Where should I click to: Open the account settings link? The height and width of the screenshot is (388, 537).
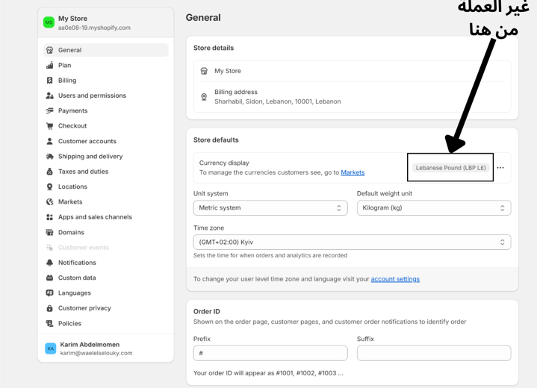(395, 279)
